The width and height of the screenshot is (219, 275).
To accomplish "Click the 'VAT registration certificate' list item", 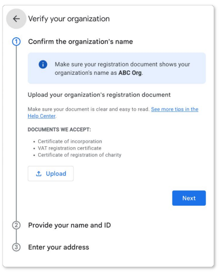I will coord(69,148).
